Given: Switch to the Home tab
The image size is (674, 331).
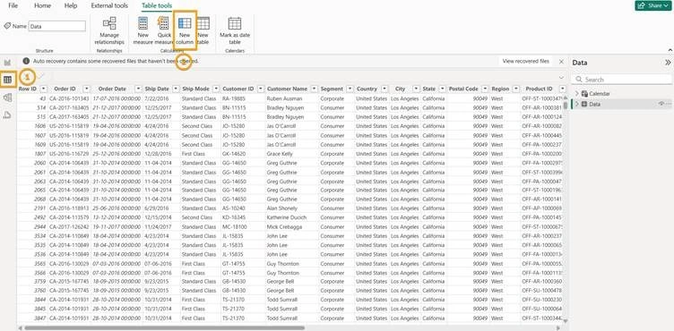Looking at the screenshot, I should [x=42, y=5].
